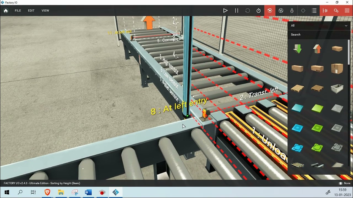Toggle the parts palette grid icon
353x198 pixels.
347,10
